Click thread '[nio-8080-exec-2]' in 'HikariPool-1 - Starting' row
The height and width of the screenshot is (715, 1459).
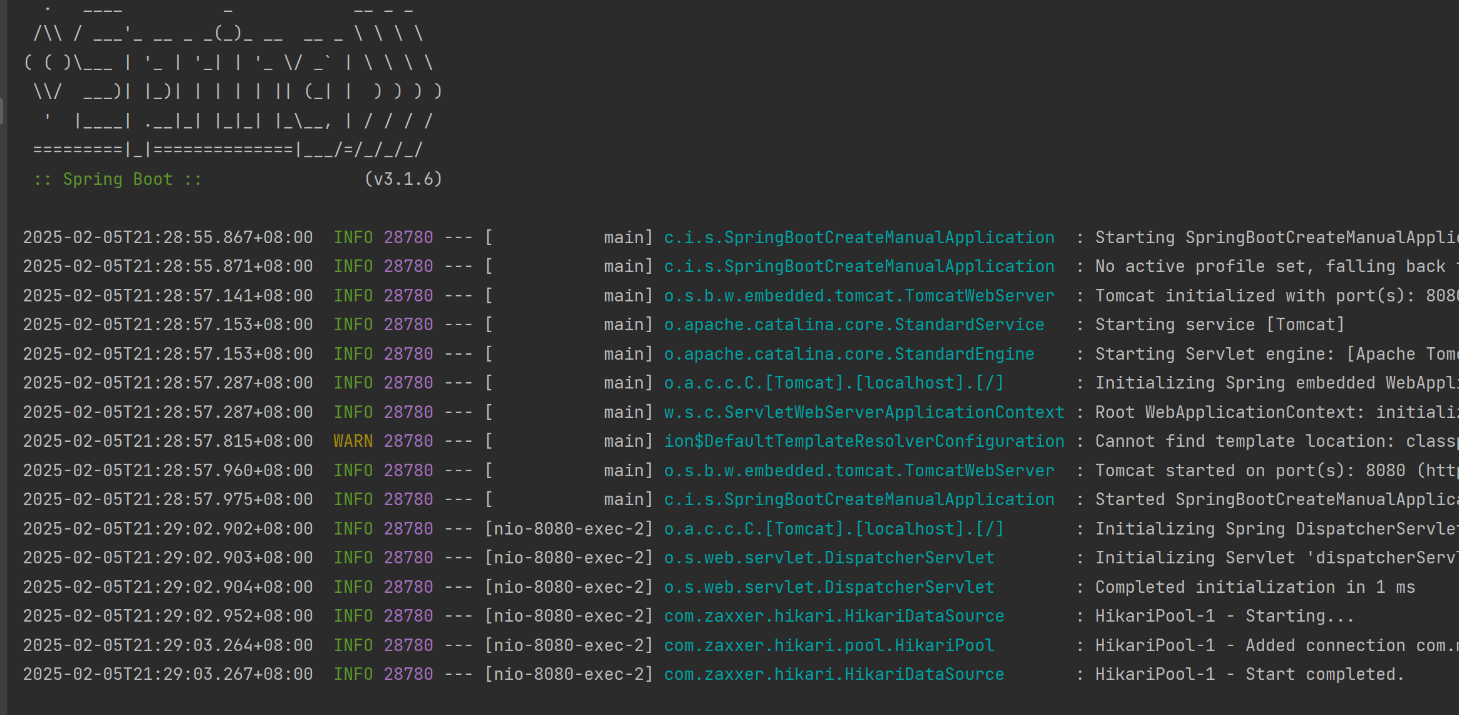pyautogui.click(x=569, y=616)
